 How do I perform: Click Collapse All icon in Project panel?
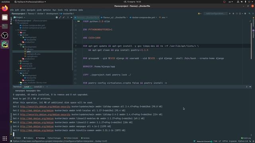pos(64,17)
